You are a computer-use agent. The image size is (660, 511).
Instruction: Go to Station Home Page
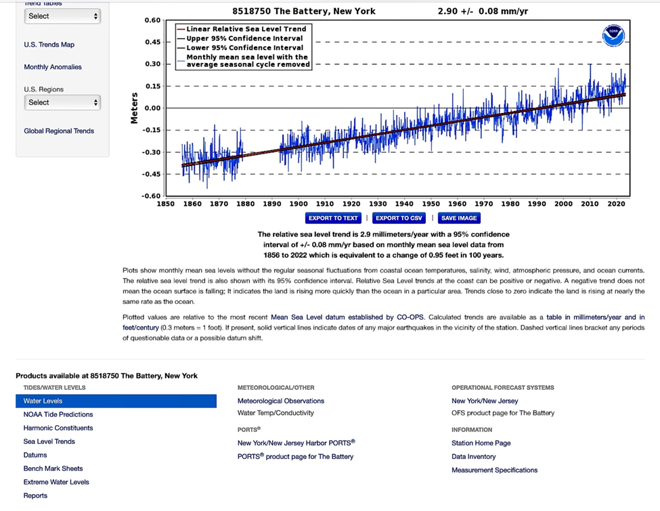(x=481, y=443)
